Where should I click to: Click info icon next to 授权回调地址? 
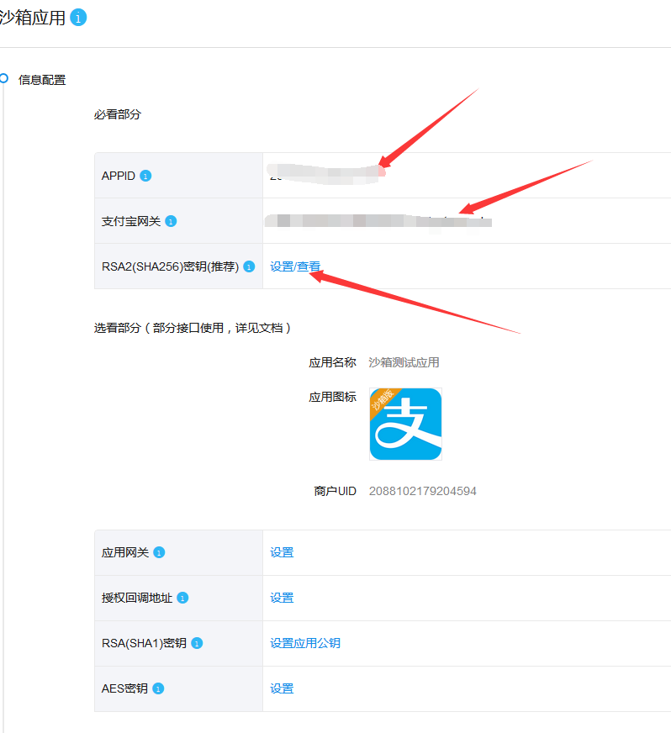click(x=182, y=598)
